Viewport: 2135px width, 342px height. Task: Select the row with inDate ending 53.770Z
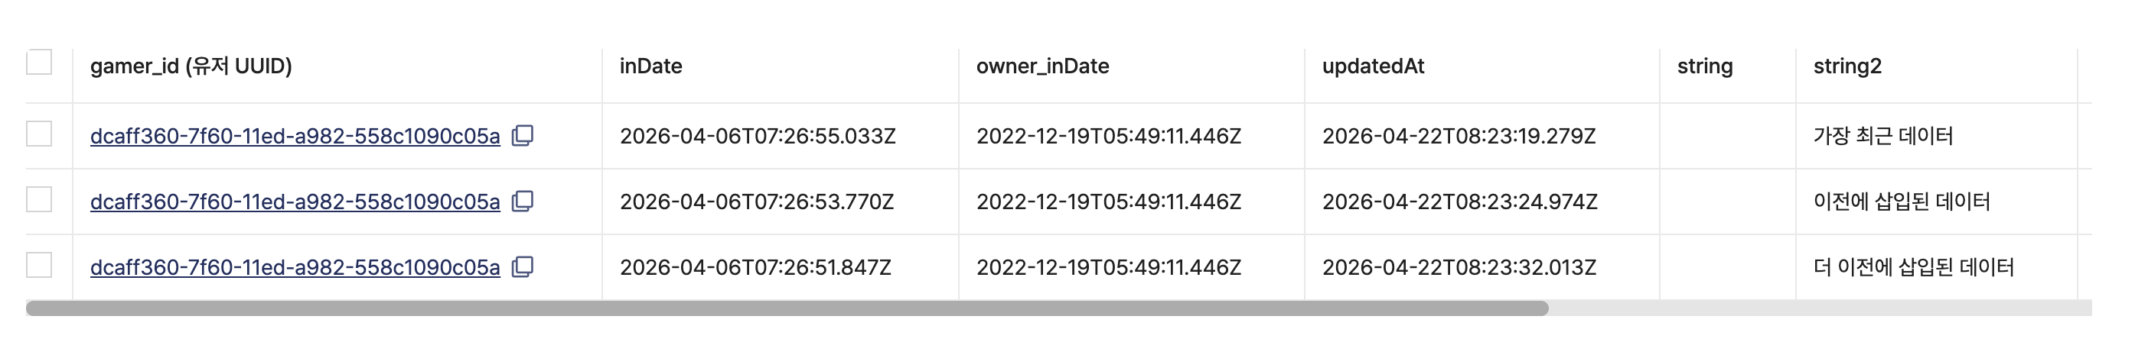[39, 200]
